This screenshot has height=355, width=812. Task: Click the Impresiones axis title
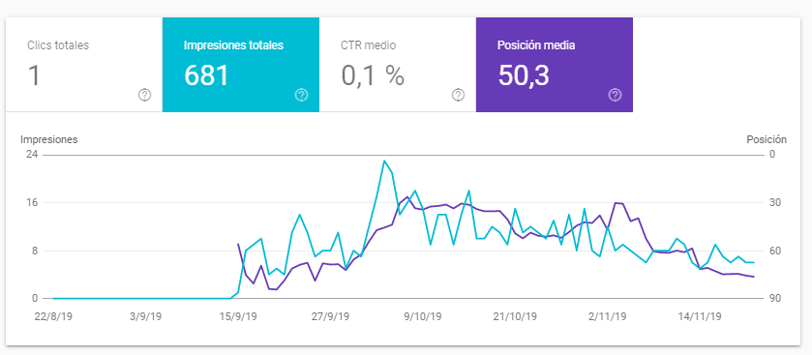[x=49, y=139]
